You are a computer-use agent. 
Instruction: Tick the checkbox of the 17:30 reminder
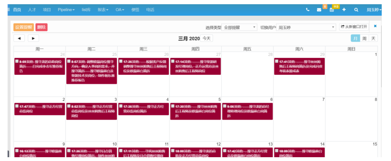[x=173, y=106]
